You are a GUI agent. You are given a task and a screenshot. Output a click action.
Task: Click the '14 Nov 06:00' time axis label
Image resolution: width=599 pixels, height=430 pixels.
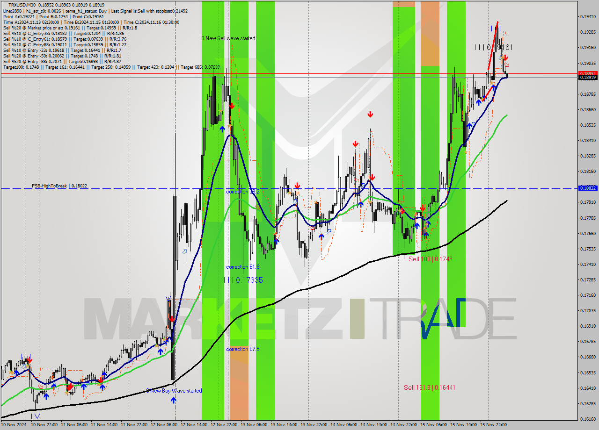(x=344, y=425)
